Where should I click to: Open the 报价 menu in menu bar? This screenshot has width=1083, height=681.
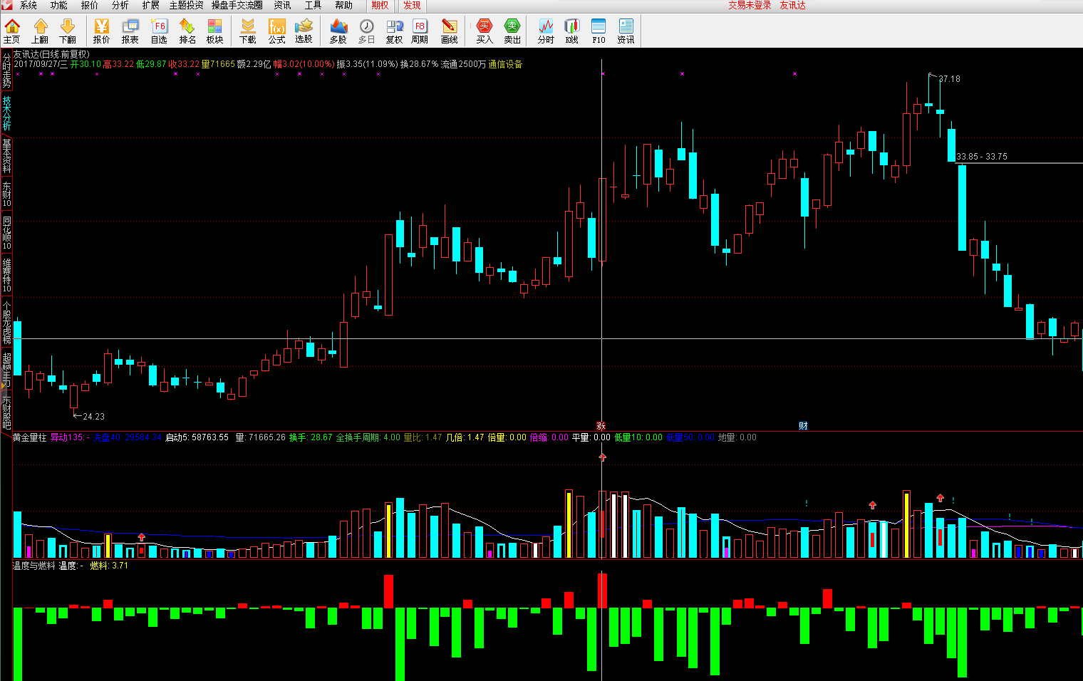click(x=90, y=5)
